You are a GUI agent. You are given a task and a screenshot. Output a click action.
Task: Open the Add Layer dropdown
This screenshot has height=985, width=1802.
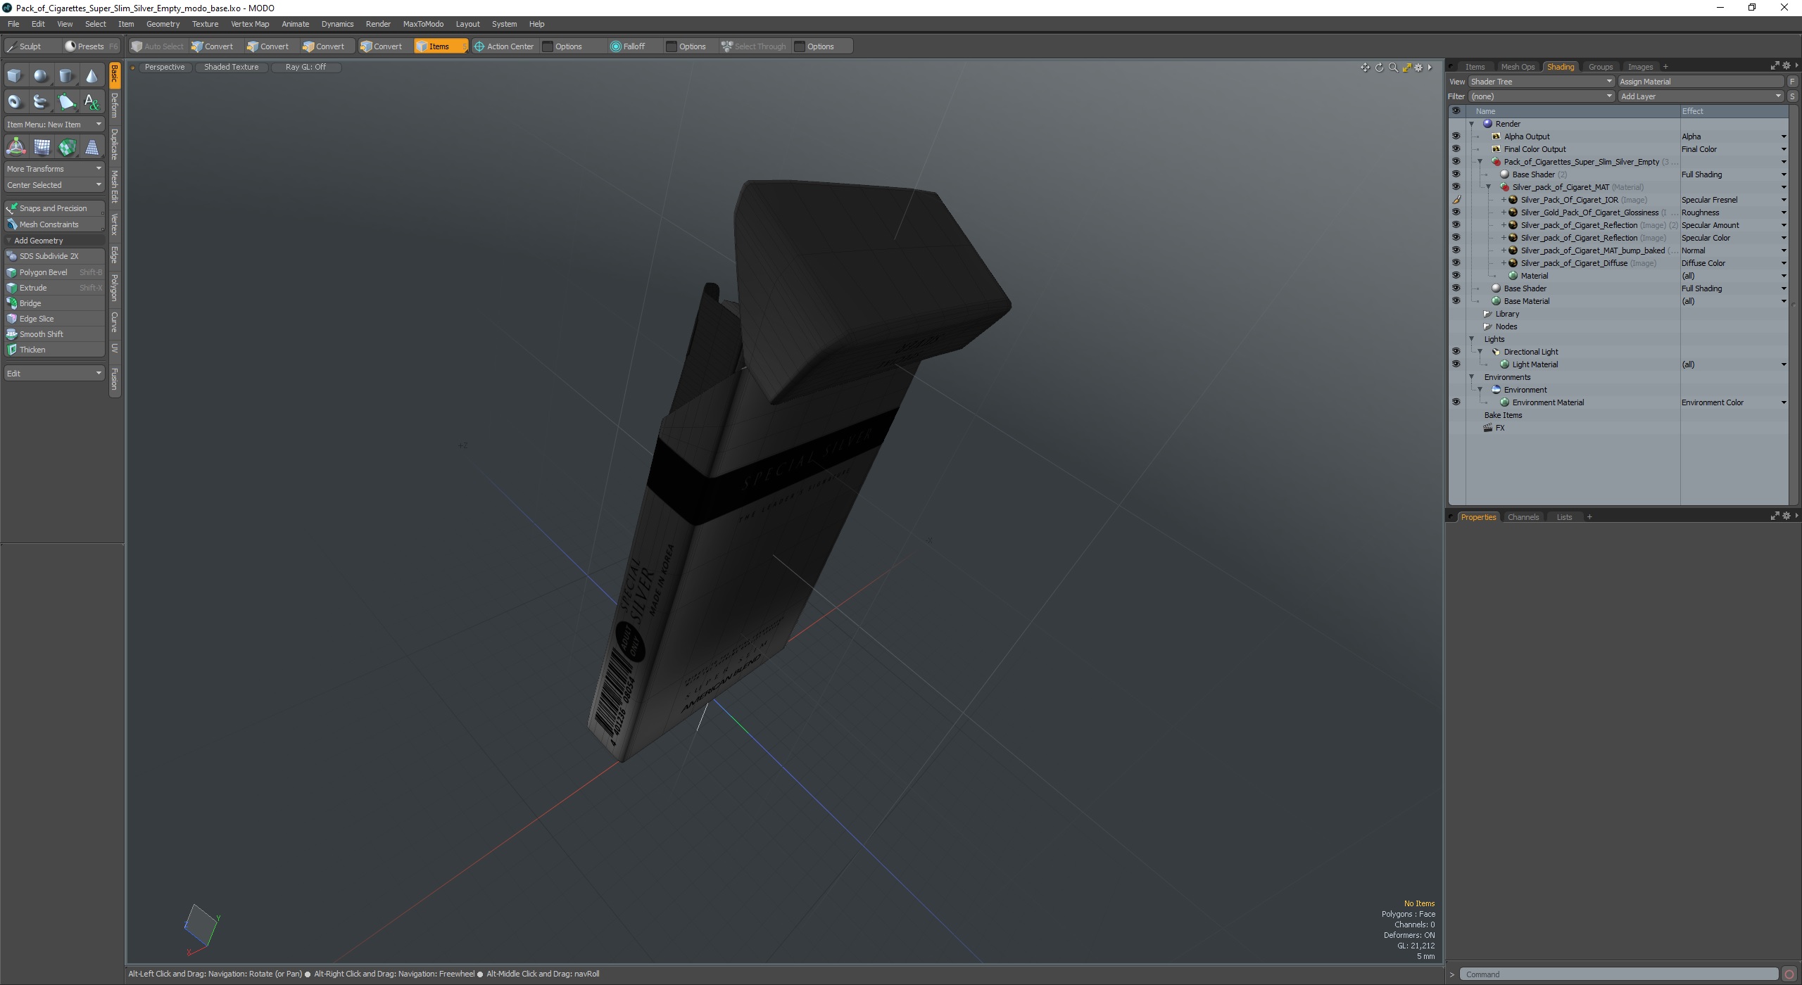click(1700, 96)
